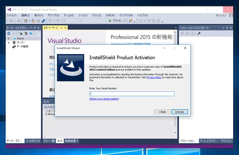Open the 編集(E) menu
Image resolution: width=239 pixels, height=155 pixels.
(x=25, y=15)
